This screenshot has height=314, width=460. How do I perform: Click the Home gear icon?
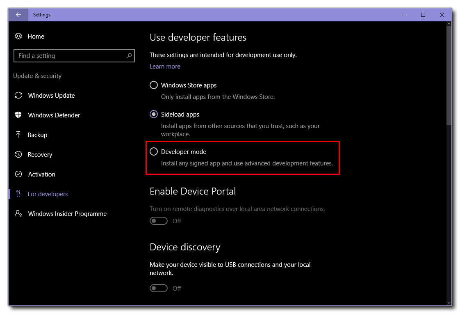(18, 36)
